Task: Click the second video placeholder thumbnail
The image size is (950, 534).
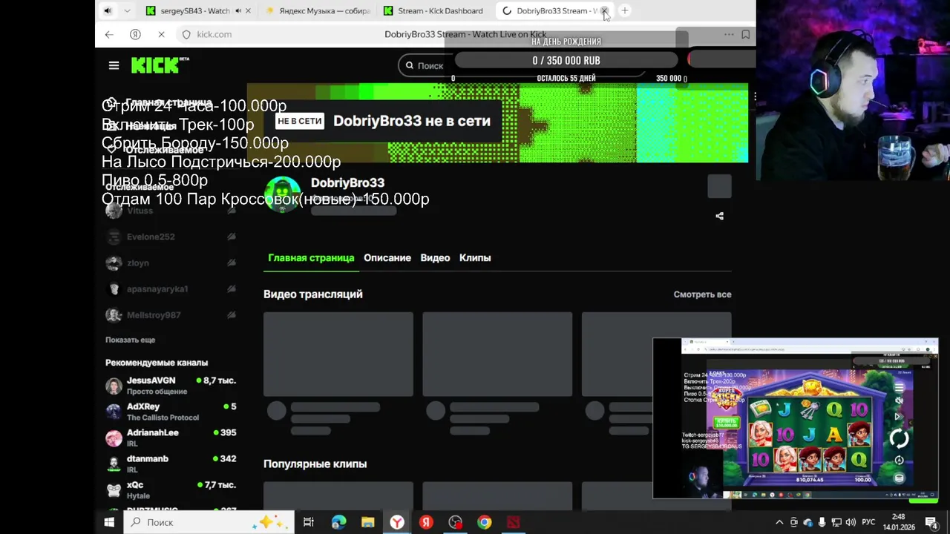Action: [x=497, y=355]
